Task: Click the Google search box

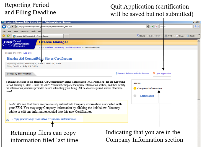Action: (x=176, y=27)
